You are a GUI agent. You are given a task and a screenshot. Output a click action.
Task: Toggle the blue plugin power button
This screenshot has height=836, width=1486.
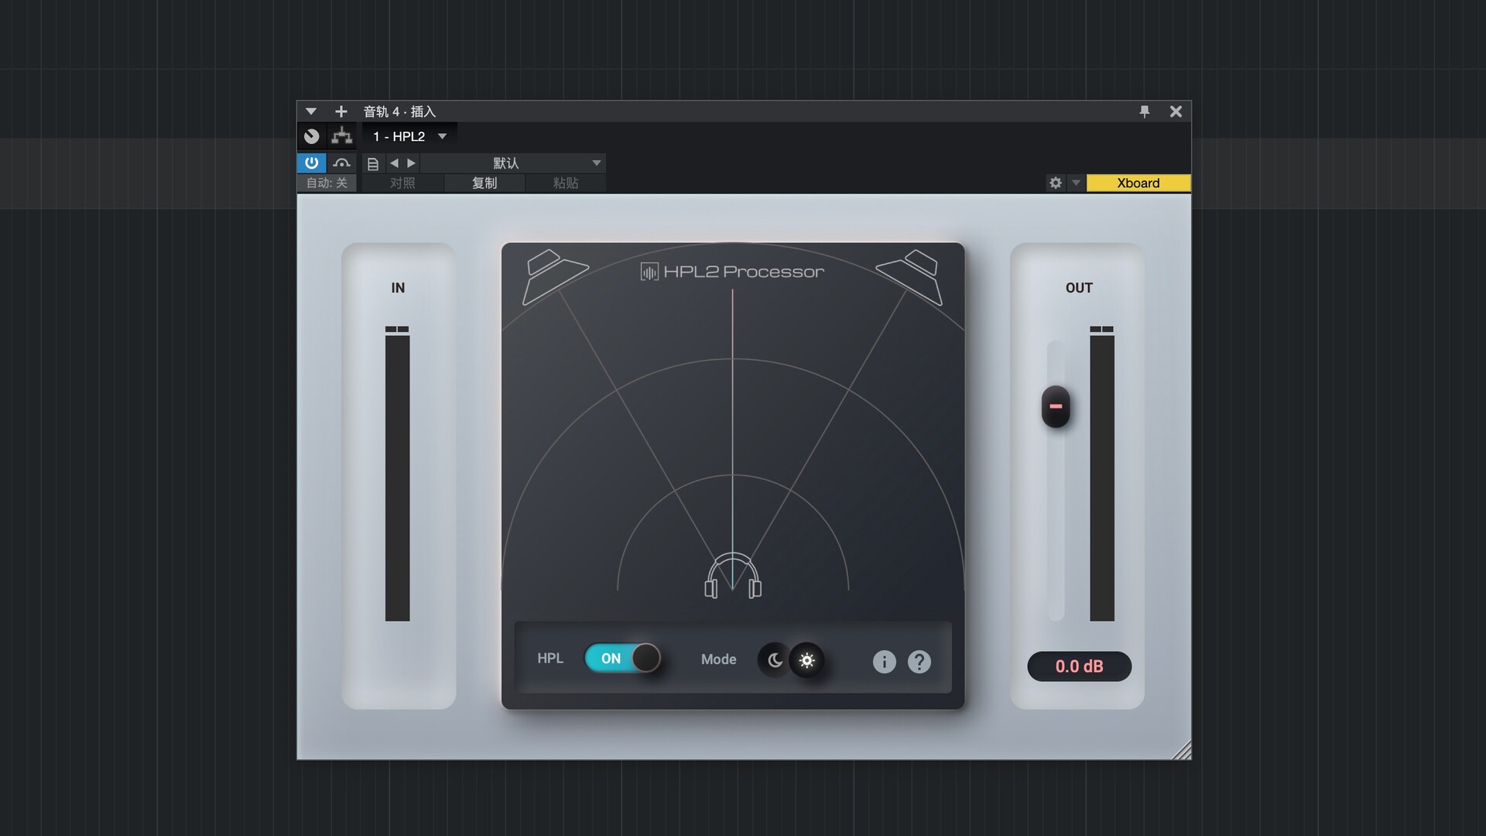[311, 163]
